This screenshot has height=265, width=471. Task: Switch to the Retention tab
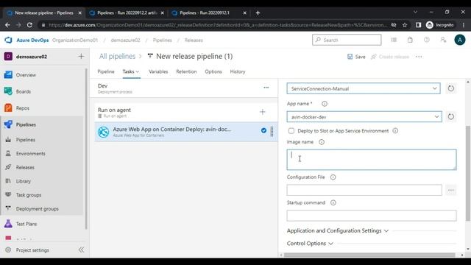(186, 71)
